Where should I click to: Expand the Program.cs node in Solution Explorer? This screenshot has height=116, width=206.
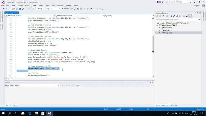(x=160, y=33)
